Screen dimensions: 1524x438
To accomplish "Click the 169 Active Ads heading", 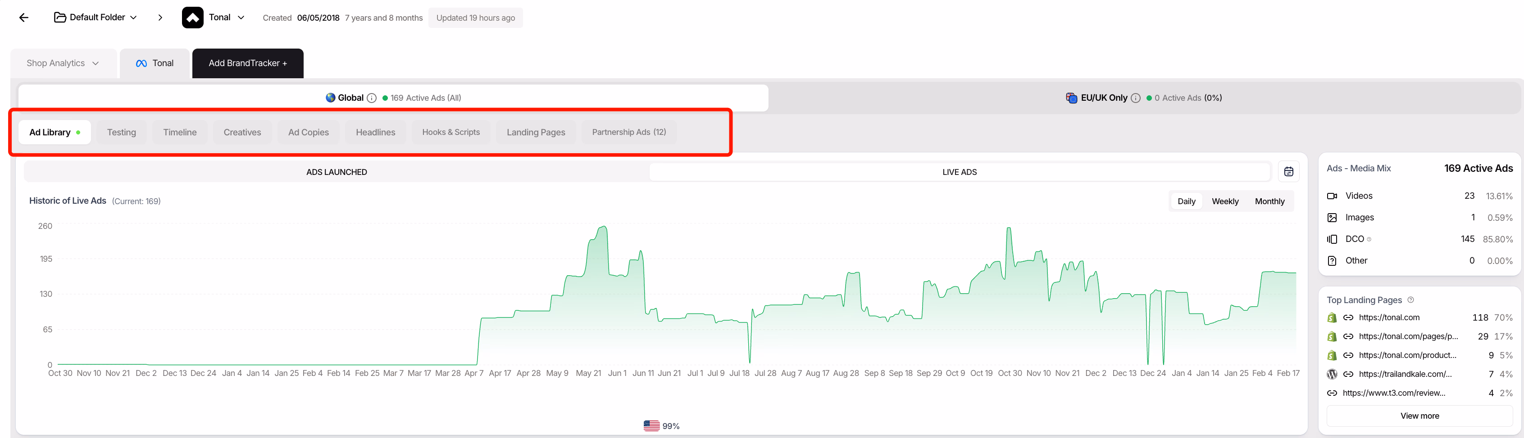I will click(x=1479, y=168).
